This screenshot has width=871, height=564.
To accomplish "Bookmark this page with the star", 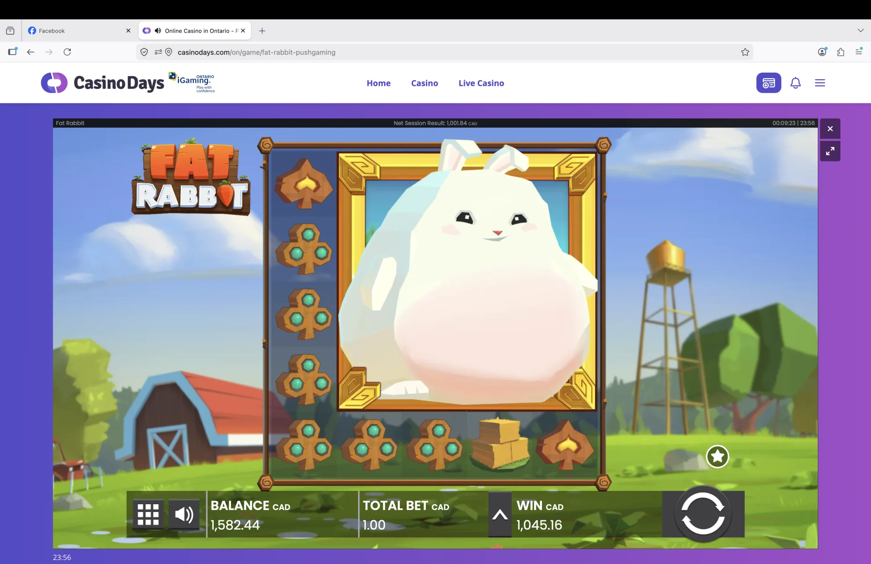I will (x=745, y=52).
